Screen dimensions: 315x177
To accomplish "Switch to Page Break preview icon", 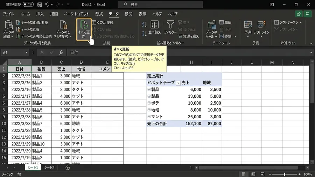I will (262, 174).
